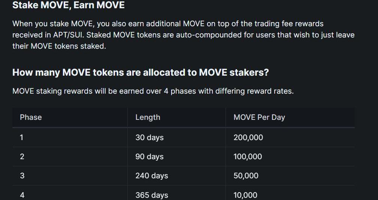Select the Phase 1 cell in the table
This screenshot has width=378, height=200.
coord(22,137)
